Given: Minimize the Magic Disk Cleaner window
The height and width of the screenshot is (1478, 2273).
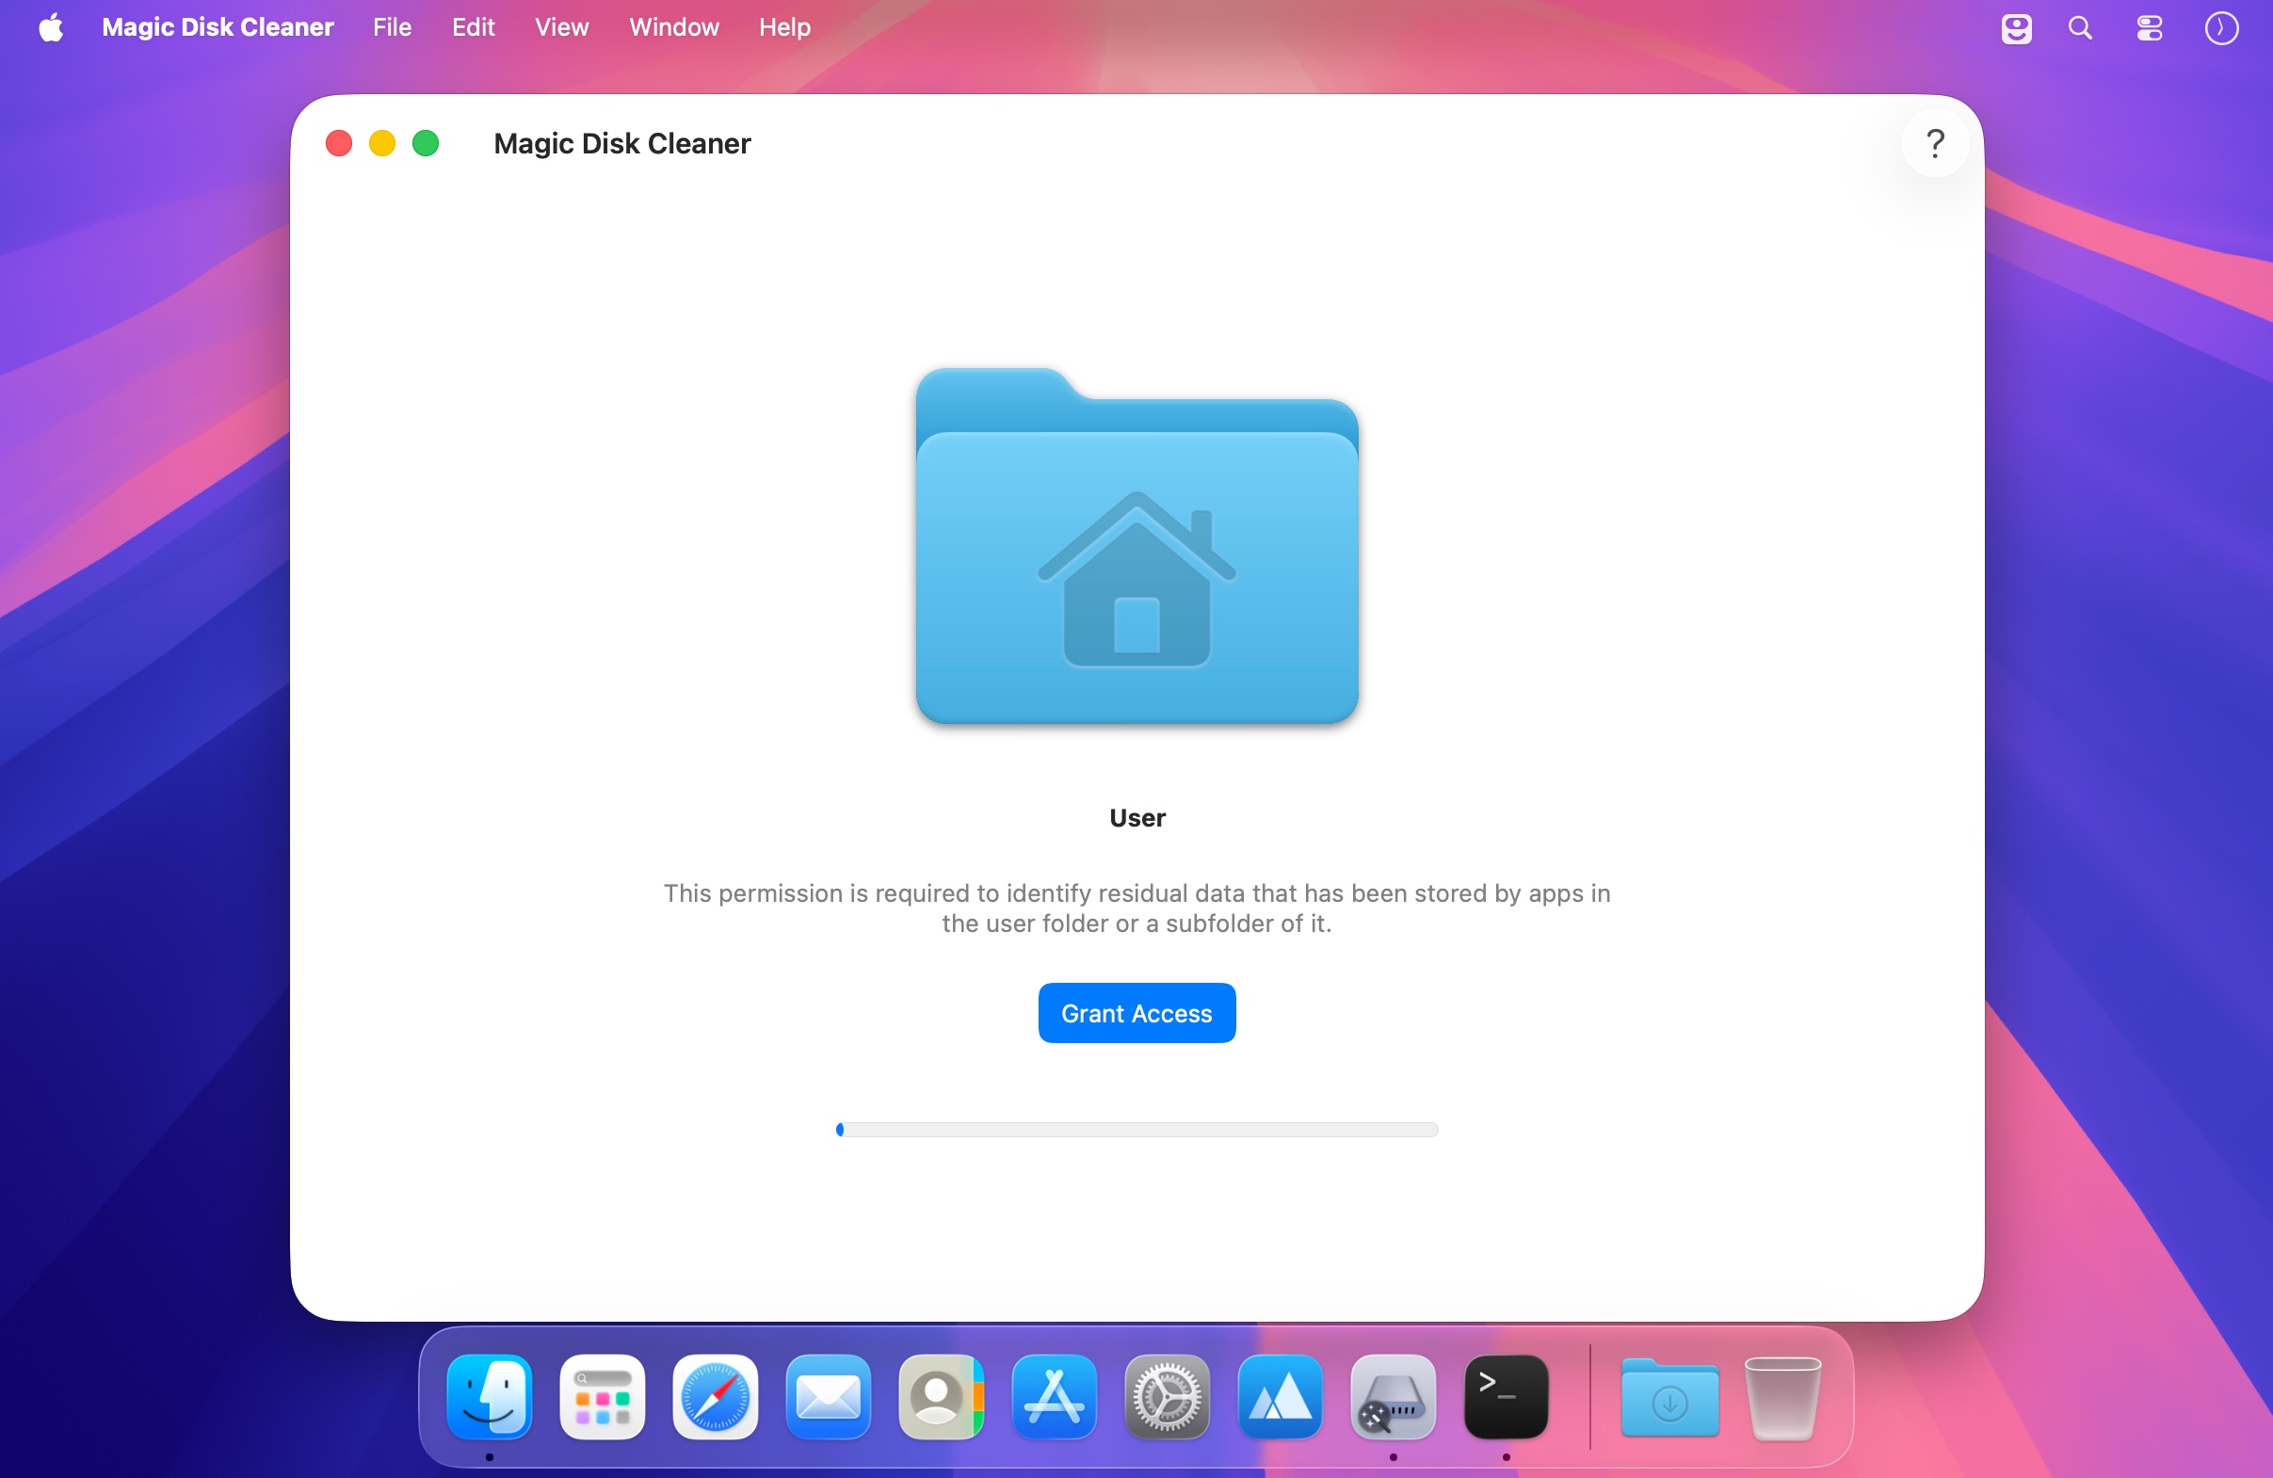Looking at the screenshot, I should tap(382, 143).
